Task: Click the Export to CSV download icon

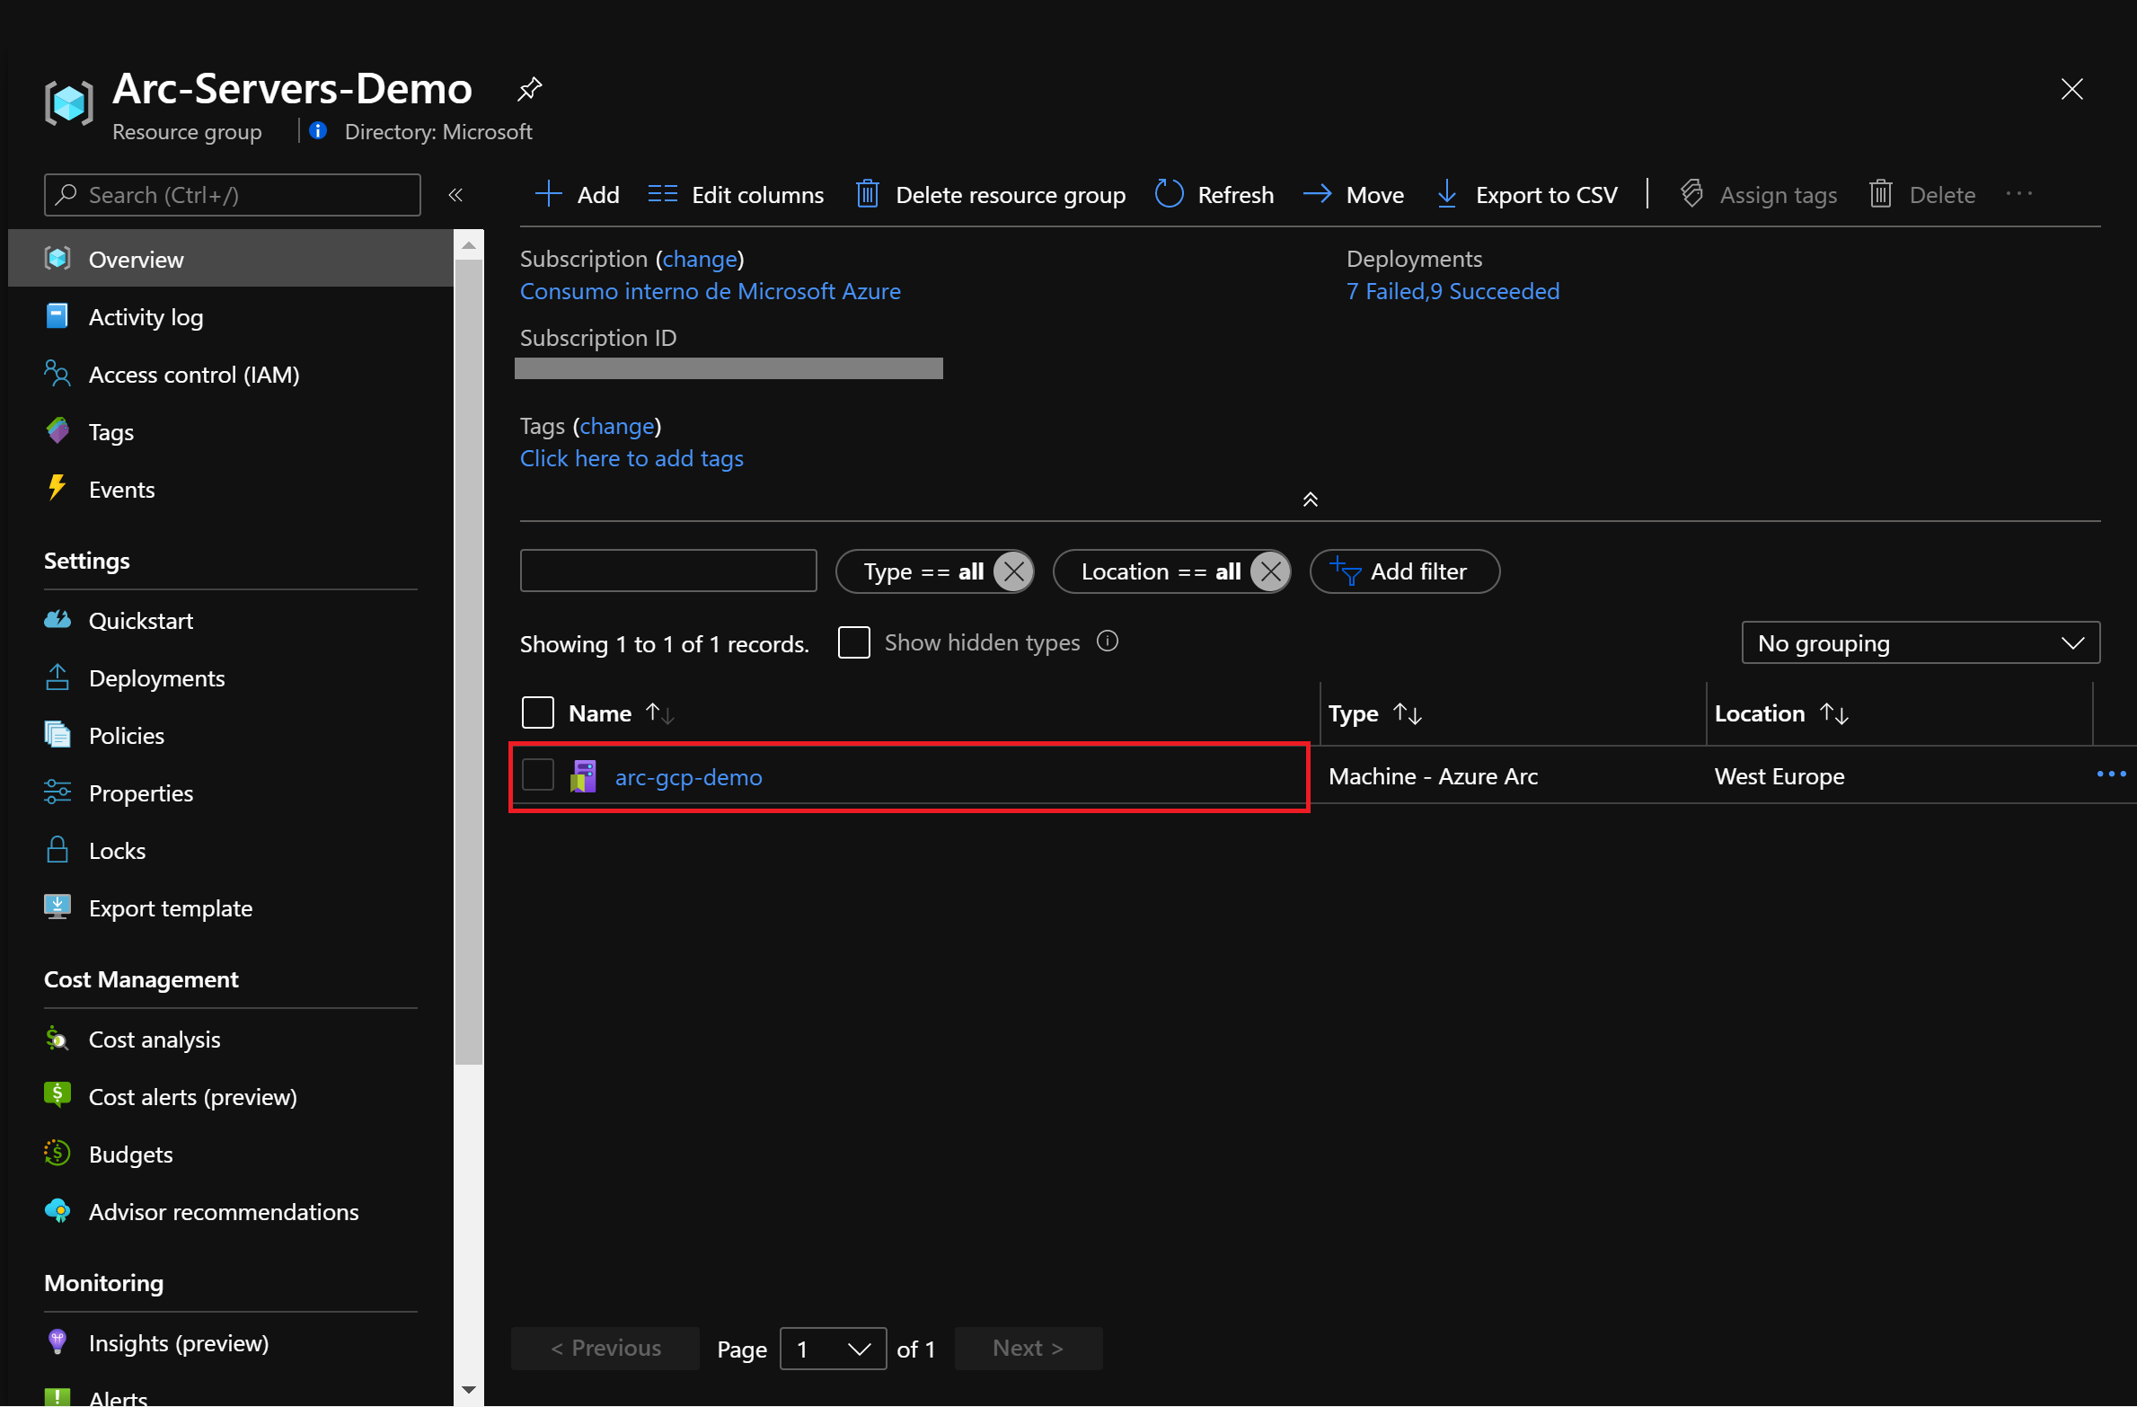Action: (x=1446, y=194)
